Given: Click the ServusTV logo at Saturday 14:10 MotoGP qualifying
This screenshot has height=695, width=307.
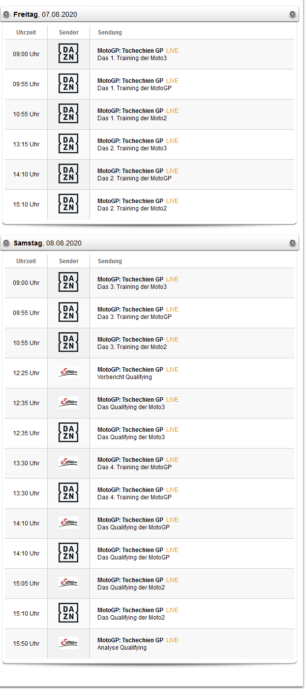Looking at the screenshot, I should pyautogui.click(x=68, y=523).
